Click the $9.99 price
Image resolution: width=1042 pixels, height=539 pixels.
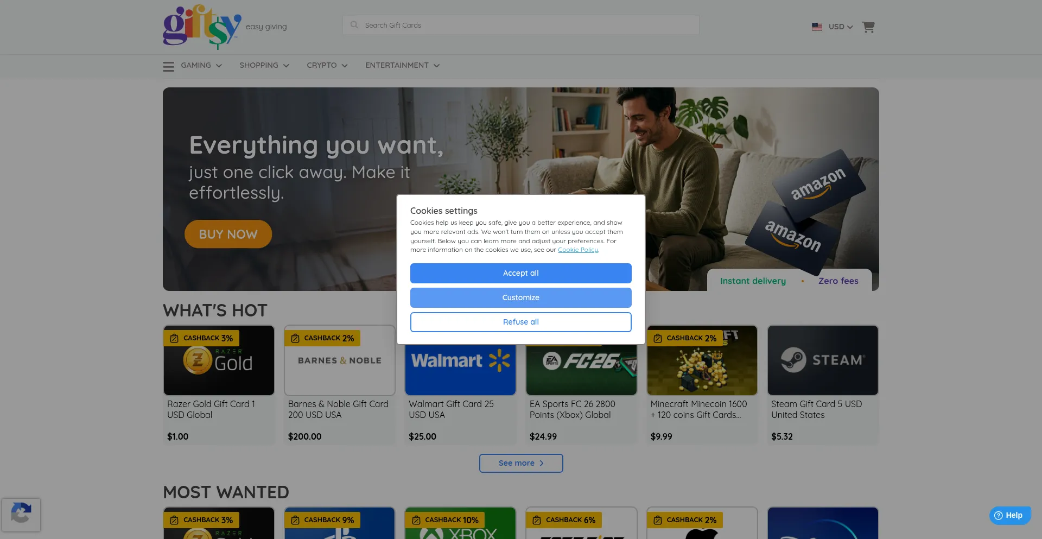coord(661,436)
